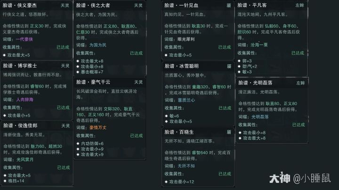339x190 pixels.
Task: Click the bullet icon before 劲气+2
Action: click(240, 66)
